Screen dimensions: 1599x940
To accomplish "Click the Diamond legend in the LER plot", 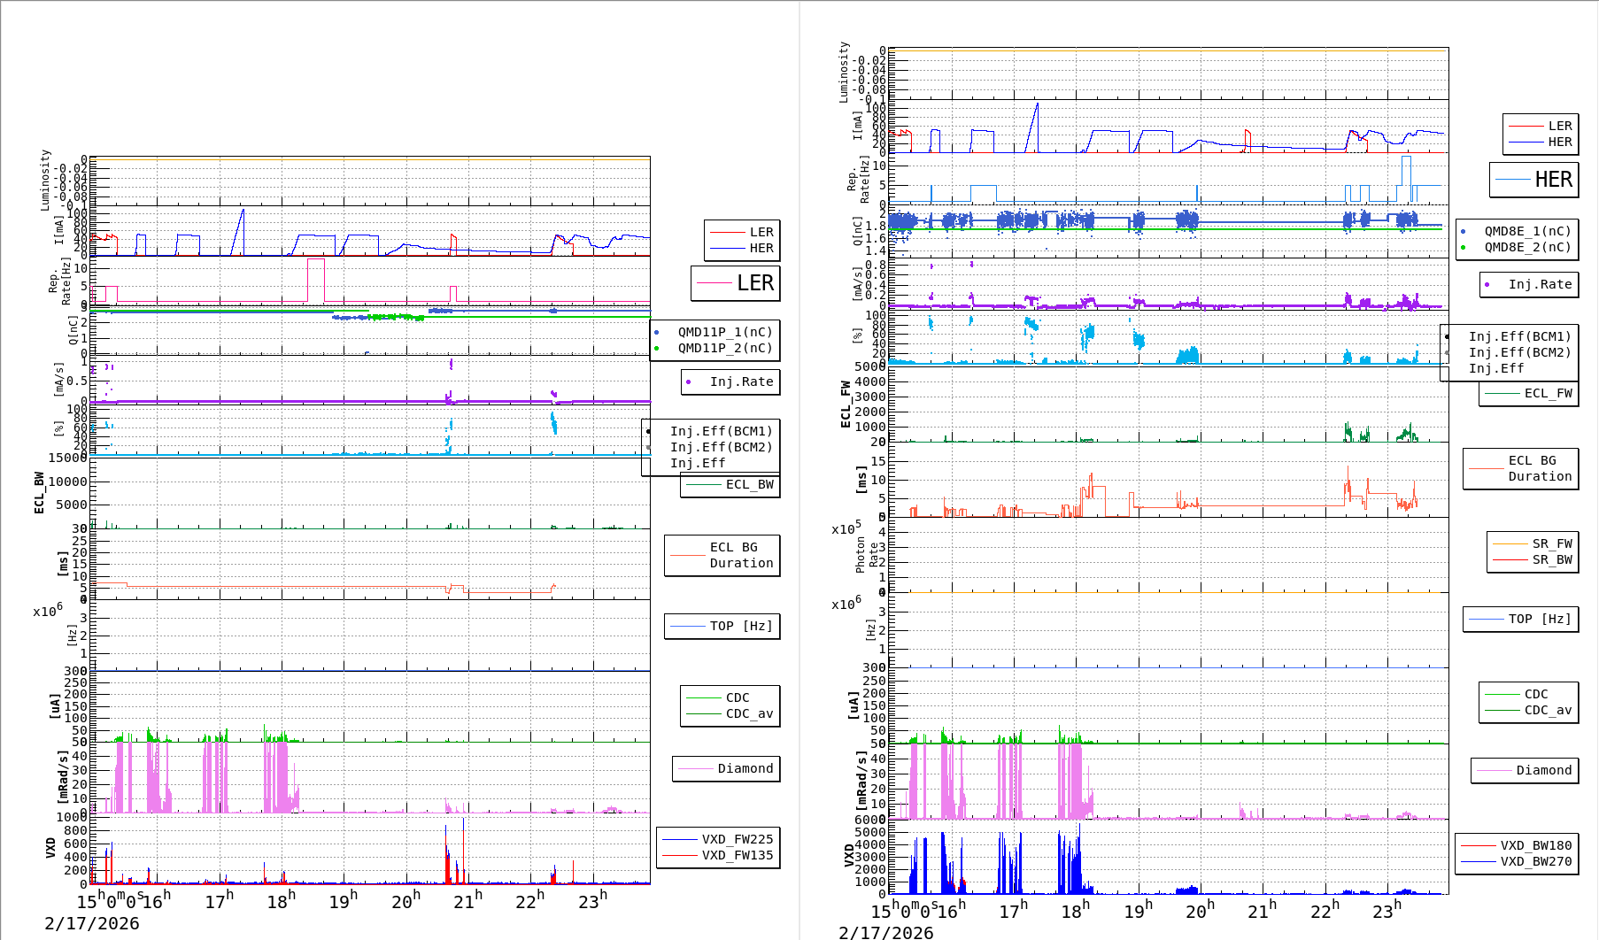I will (x=726, y=768).
